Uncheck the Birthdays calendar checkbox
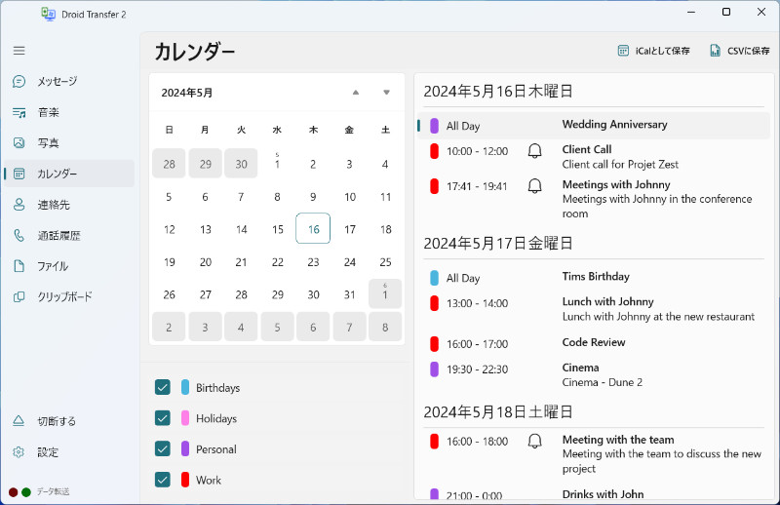Image resolution: width=780 pixels, height=505 pixels. (163, 388)
